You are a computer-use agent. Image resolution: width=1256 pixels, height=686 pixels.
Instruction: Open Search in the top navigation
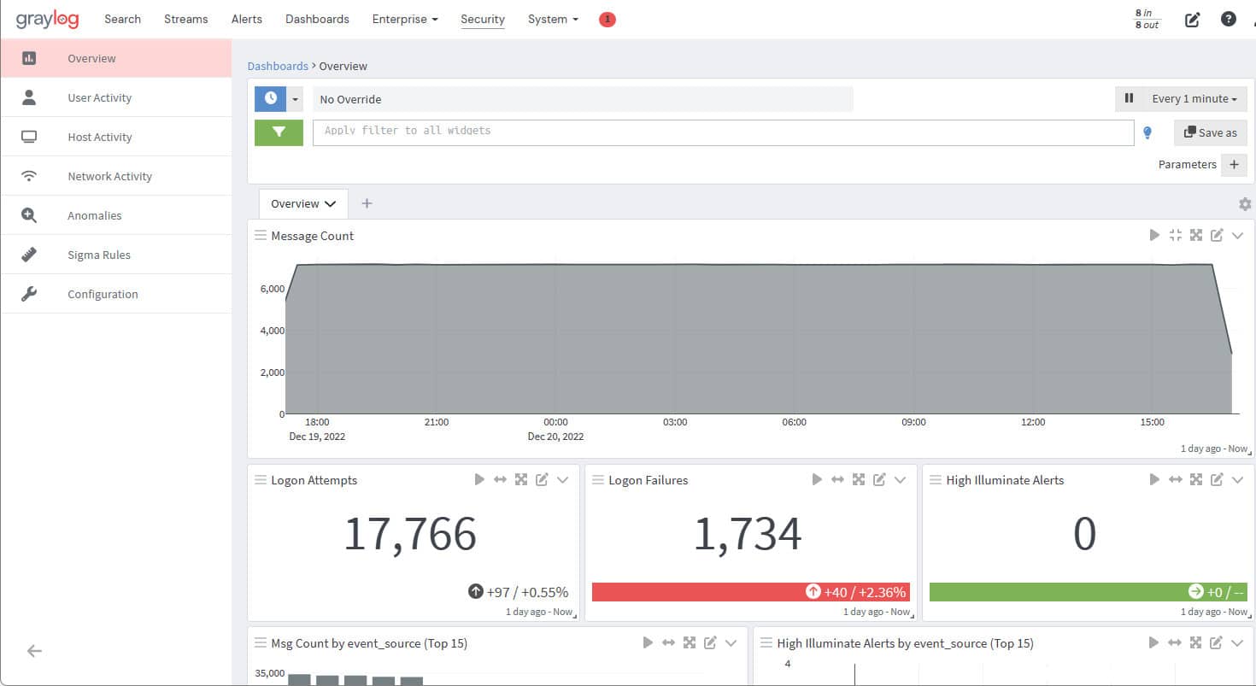click(122, 19)
